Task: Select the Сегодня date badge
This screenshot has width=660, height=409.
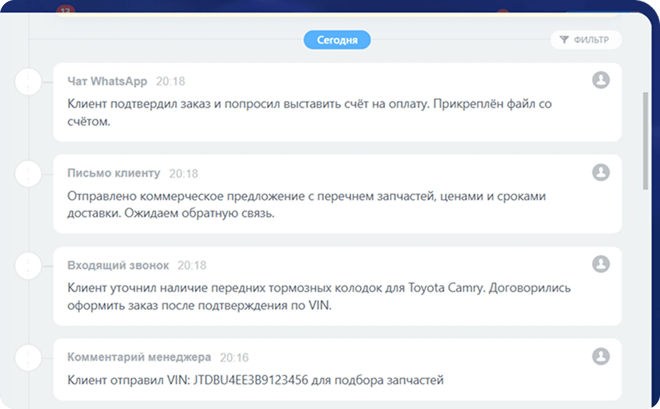Action: [337, 40]
